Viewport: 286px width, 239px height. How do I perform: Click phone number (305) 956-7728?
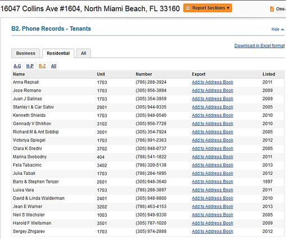tap(151, 124)
